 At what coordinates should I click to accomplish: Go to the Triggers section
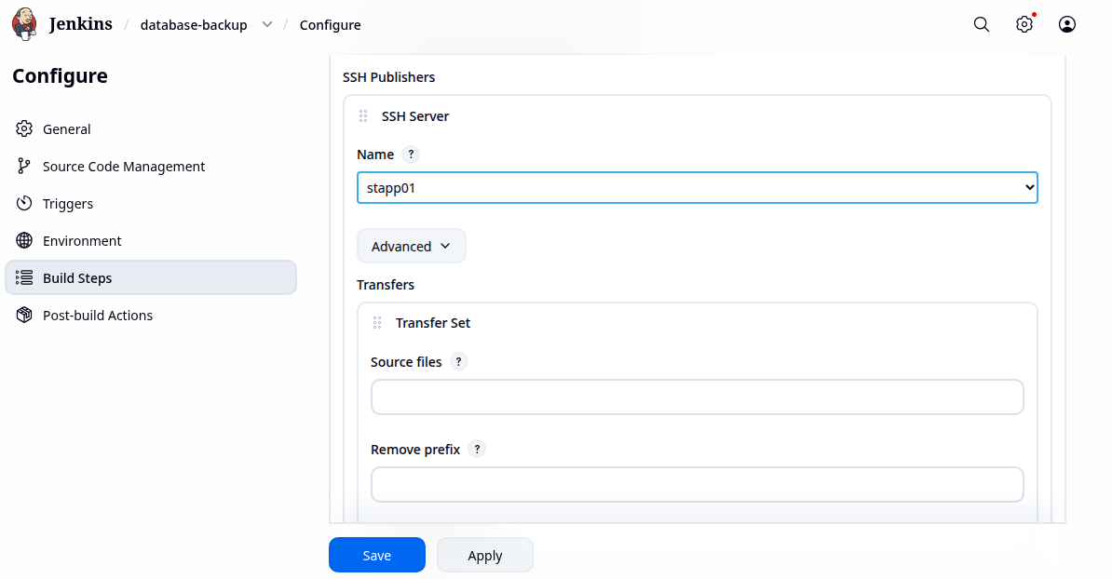click(x=150, y=203)
